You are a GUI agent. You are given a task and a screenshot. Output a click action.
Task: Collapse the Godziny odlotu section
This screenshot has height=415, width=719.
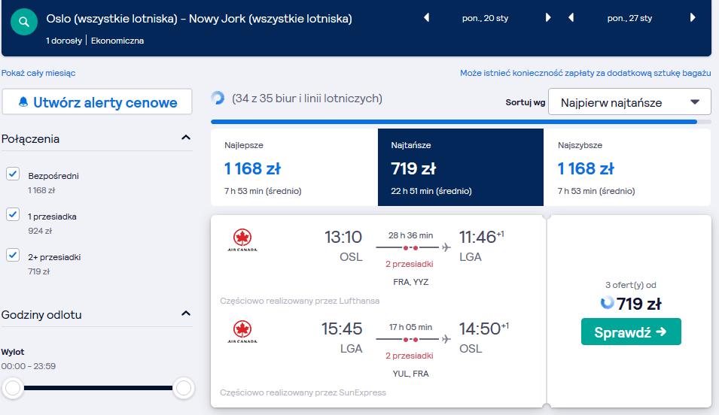tap(186, 314)
